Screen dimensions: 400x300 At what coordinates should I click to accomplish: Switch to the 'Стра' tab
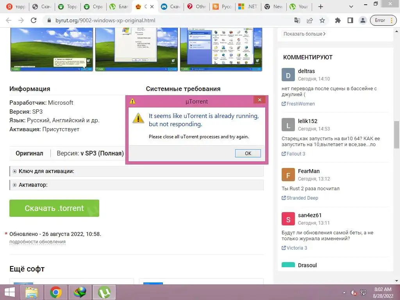[93, 7]
